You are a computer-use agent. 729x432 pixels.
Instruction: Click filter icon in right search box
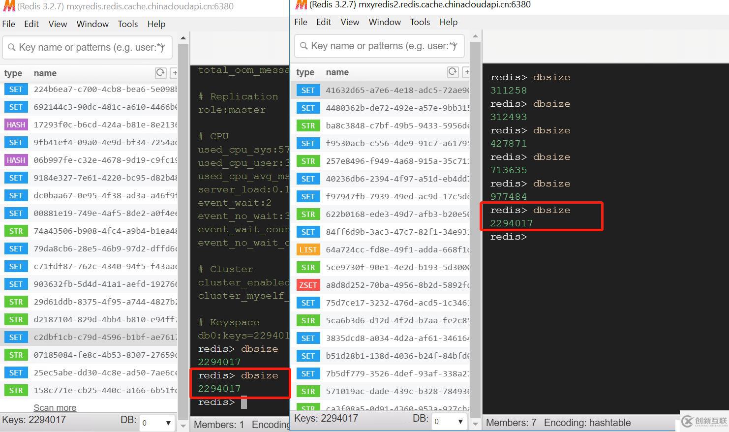point(454,46)
